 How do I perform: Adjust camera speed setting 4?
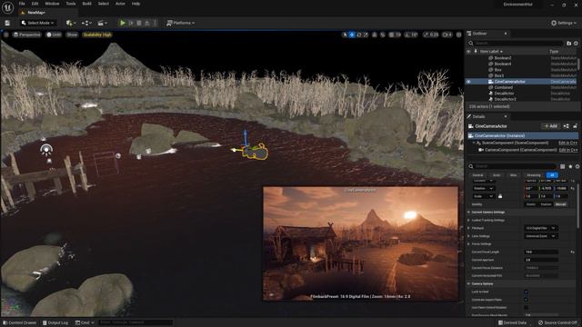coord(447,35)
